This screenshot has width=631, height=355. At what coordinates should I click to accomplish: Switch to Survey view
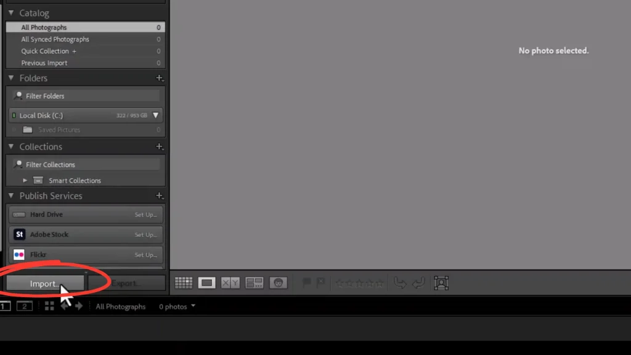tap(254, 283)
